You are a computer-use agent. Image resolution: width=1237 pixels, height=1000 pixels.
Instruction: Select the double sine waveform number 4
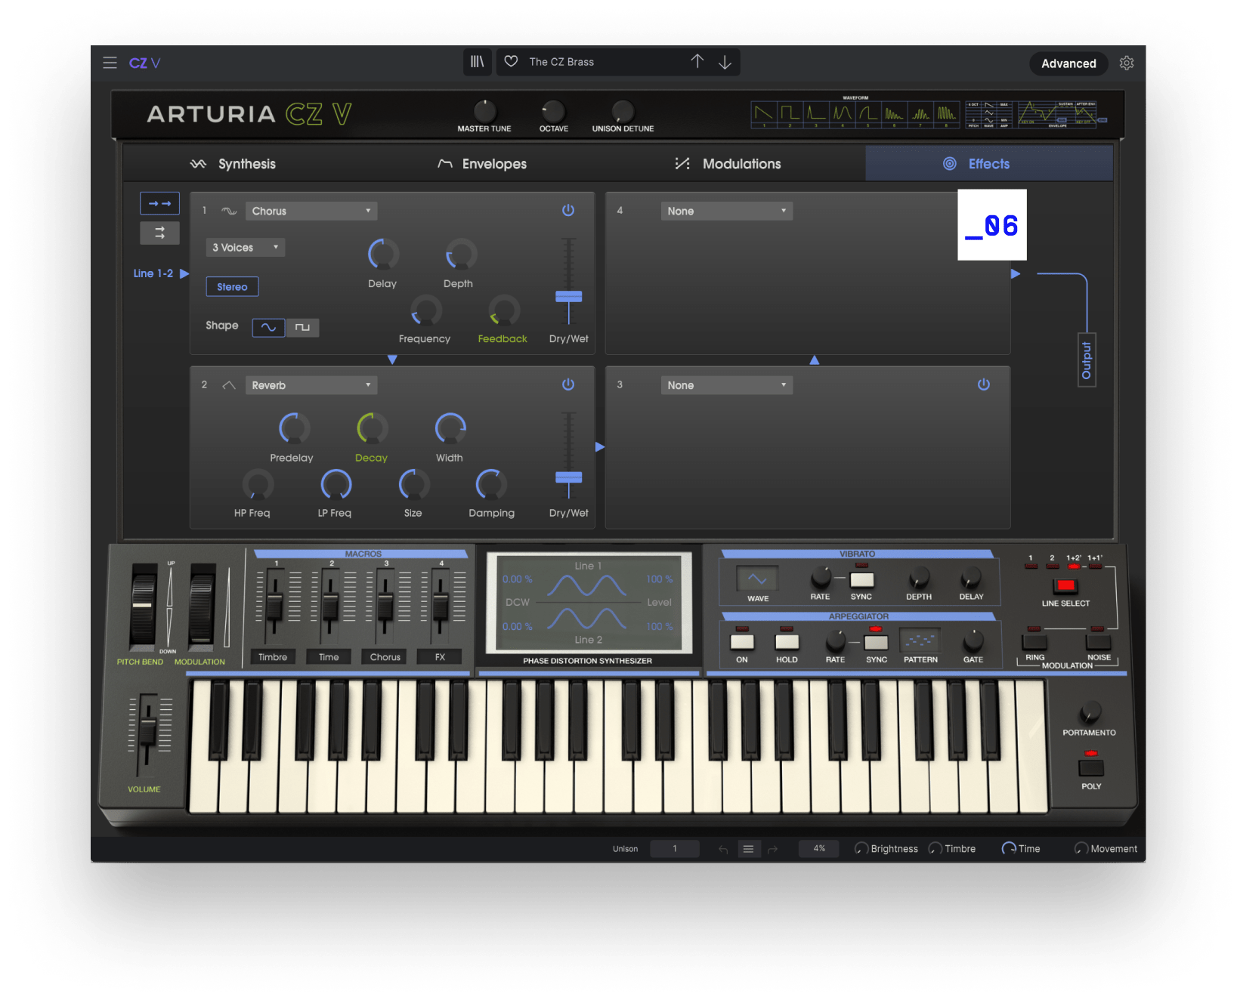(842, 114)
